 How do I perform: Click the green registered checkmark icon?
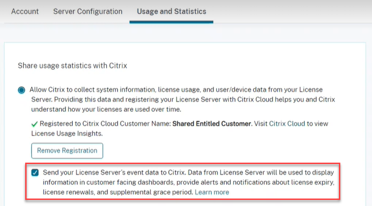(34, 124)
